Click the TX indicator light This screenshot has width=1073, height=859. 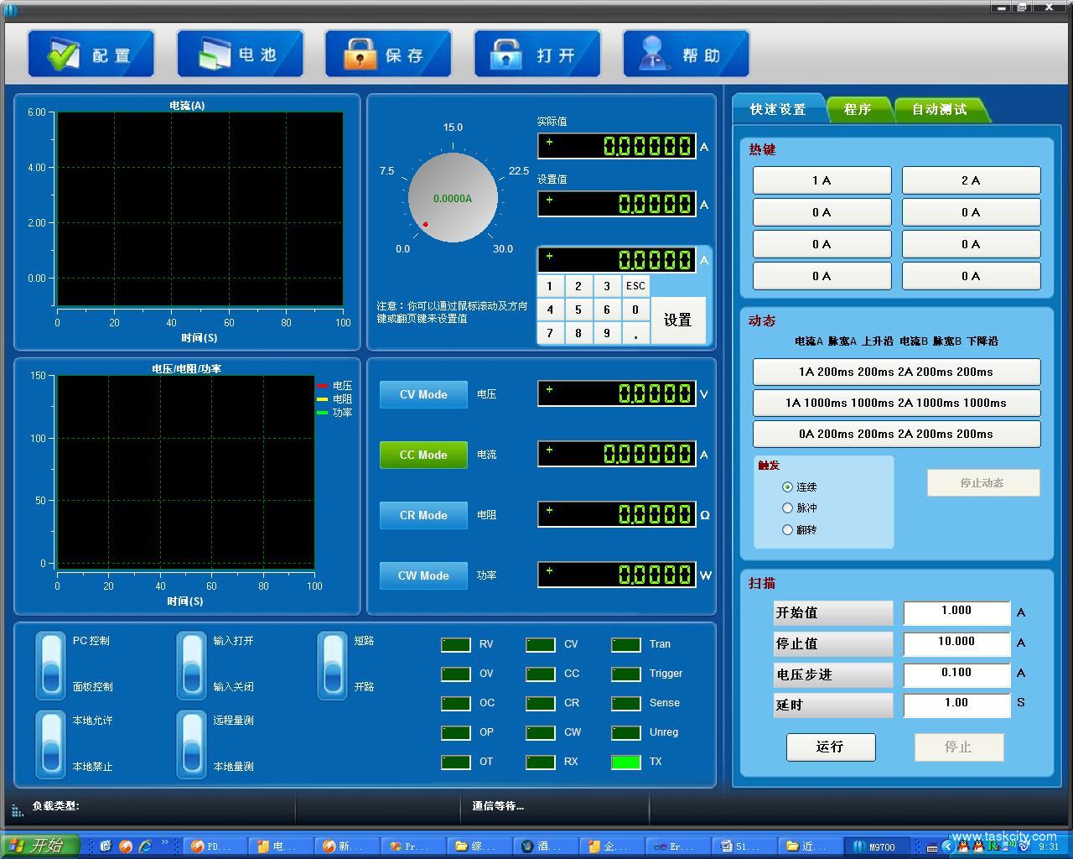coord(626,762)
